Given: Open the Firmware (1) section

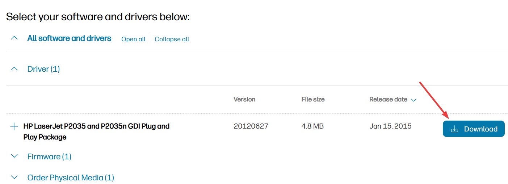Looking at the screenshot, I should [49, 156].
